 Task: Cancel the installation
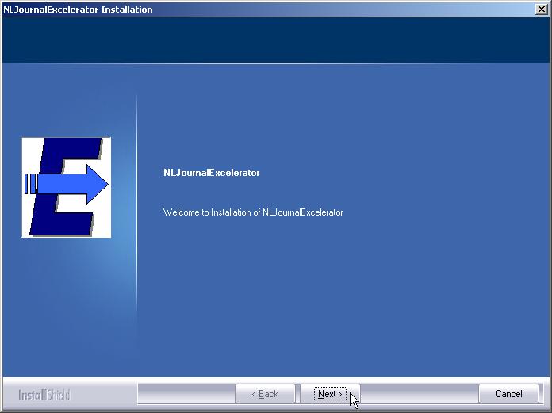tap(508, 394)
